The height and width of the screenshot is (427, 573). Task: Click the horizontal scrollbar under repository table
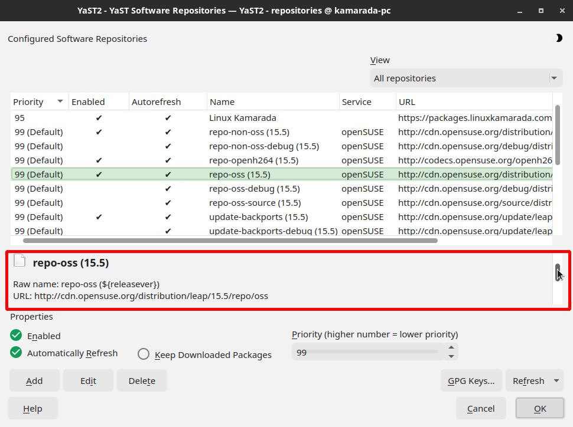(230, 241)
